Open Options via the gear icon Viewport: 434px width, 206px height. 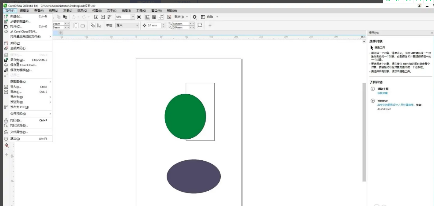coord(194,17)
